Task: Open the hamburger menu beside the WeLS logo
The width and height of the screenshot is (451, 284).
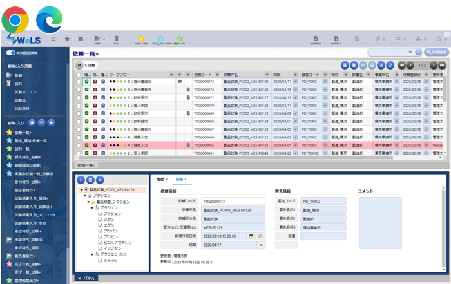Action: pos(53,39)
